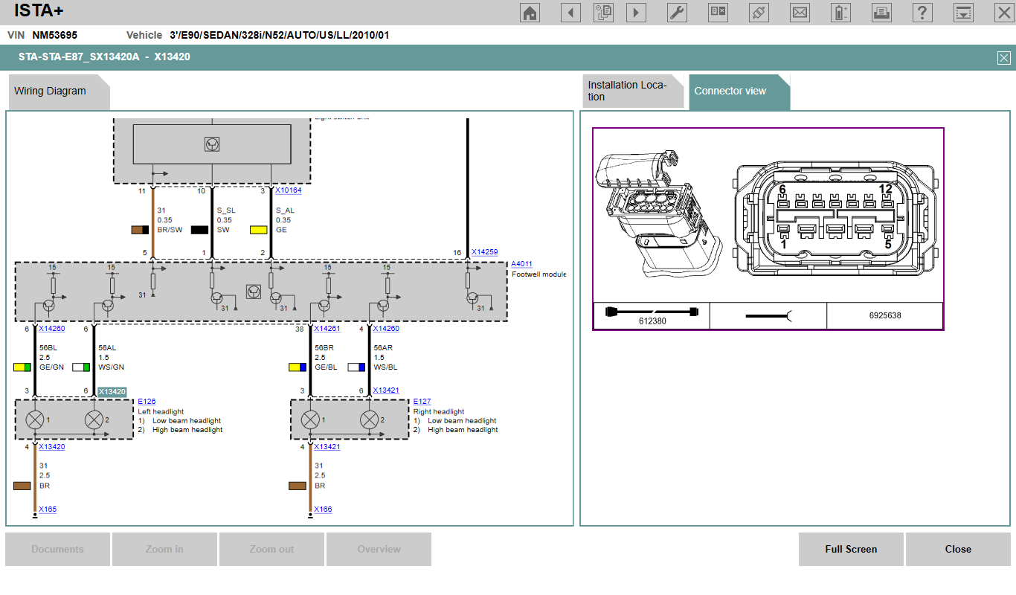Navigate back with the left arrow icon

click(x=570, y=13)
